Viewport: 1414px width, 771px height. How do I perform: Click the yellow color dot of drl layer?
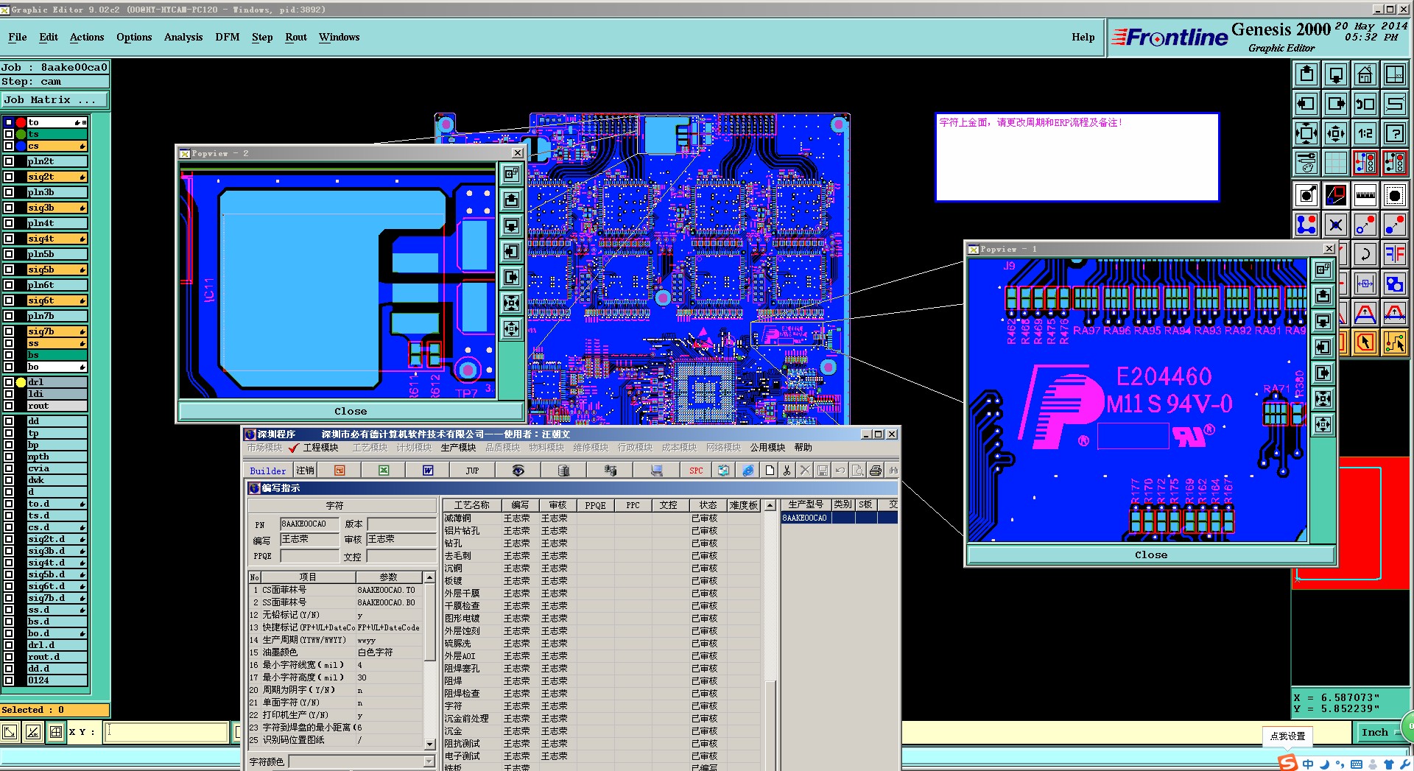click(x=21, y=382)
